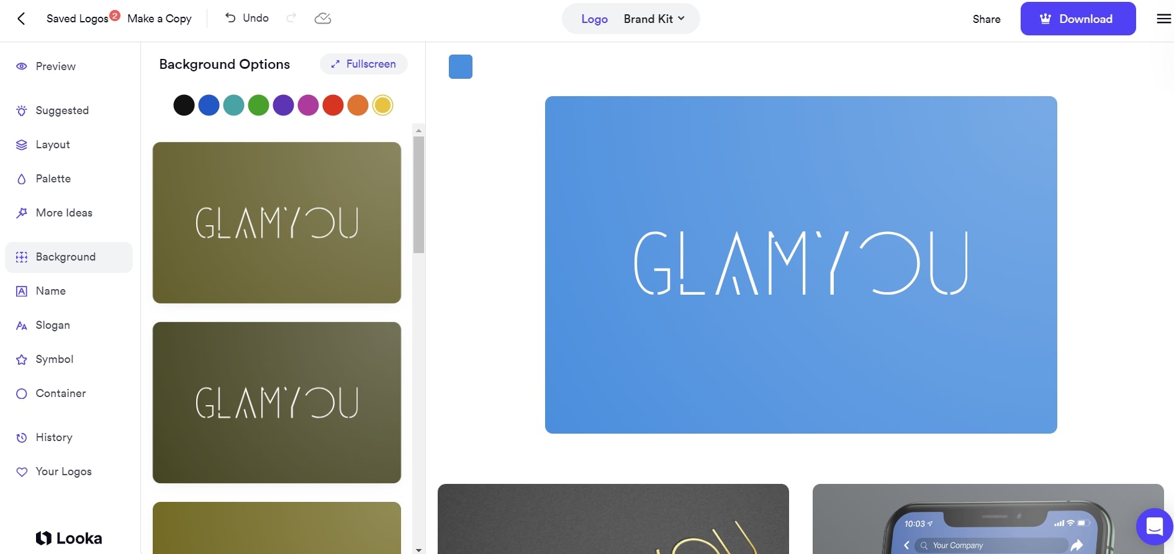Select the teal background color swatch
The width and height of the screenshot is (1174, 554).
click(233, 105)
